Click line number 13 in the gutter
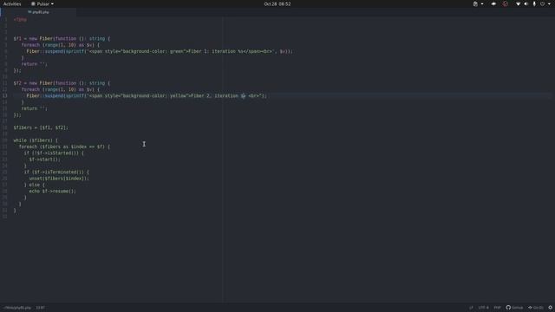 pos(5,96)
